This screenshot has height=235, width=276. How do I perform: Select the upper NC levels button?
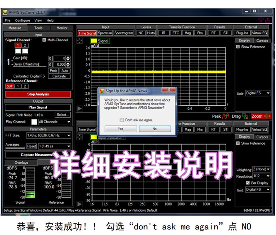[141, 33]
